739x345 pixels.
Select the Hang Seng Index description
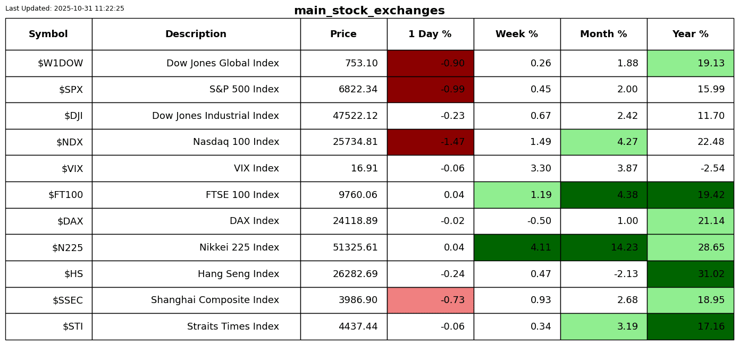click(x=238, y=274)
